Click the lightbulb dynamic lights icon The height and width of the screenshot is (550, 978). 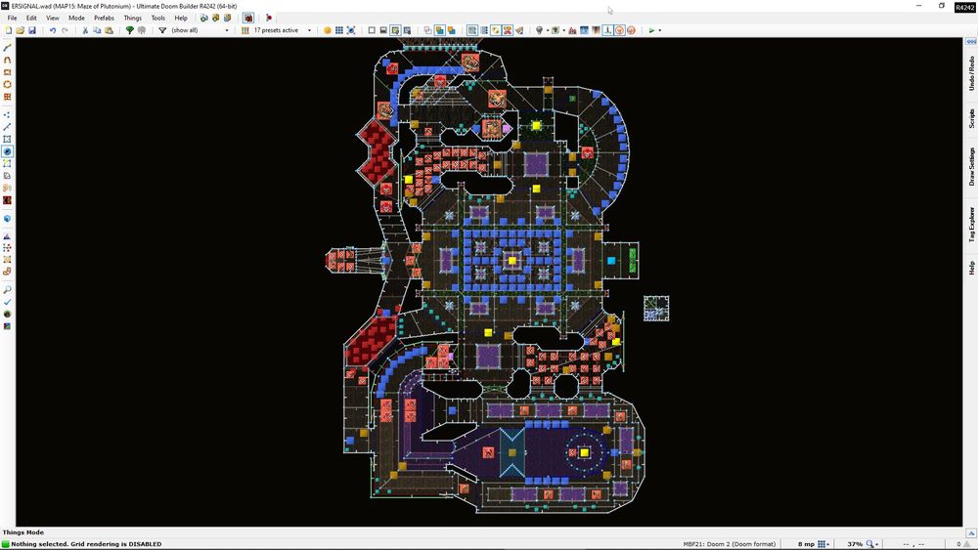point(540,30)
